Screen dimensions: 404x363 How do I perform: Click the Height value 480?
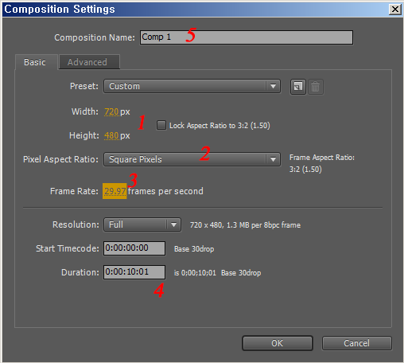click(111, 135)
